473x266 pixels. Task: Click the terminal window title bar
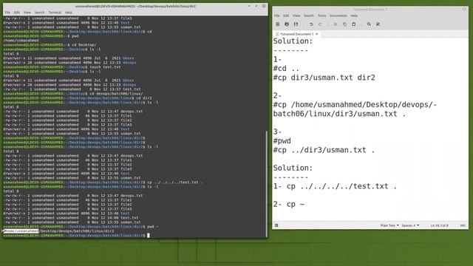[x=135, y=6]
